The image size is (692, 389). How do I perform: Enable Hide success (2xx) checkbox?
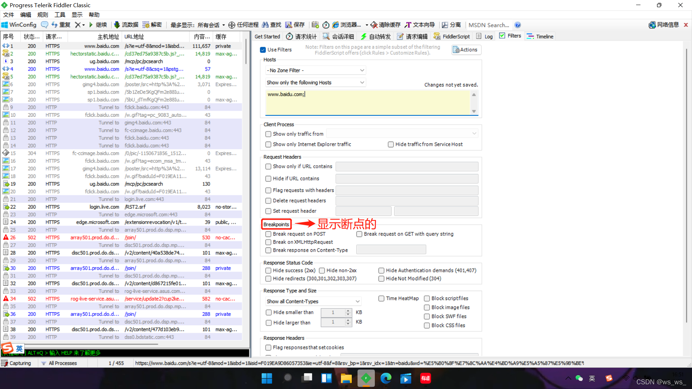click(268, 270)
